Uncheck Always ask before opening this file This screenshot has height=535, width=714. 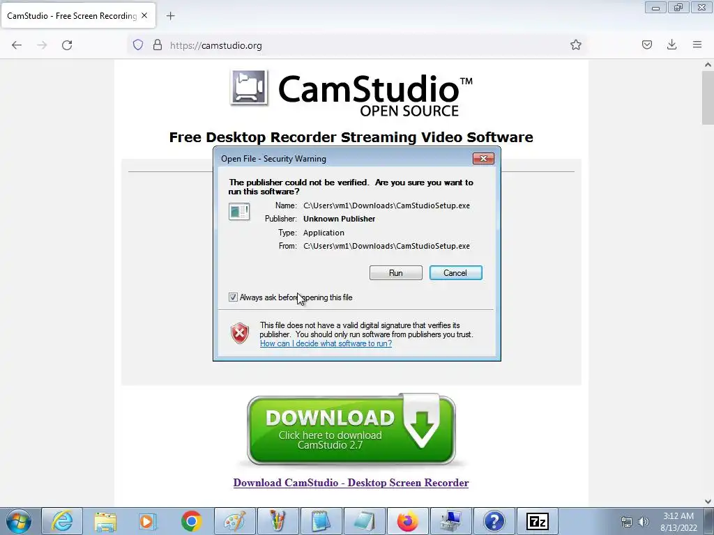(x=233, y=297)
